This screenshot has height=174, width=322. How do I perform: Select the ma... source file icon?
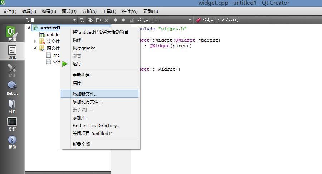(x=48, y=55)
